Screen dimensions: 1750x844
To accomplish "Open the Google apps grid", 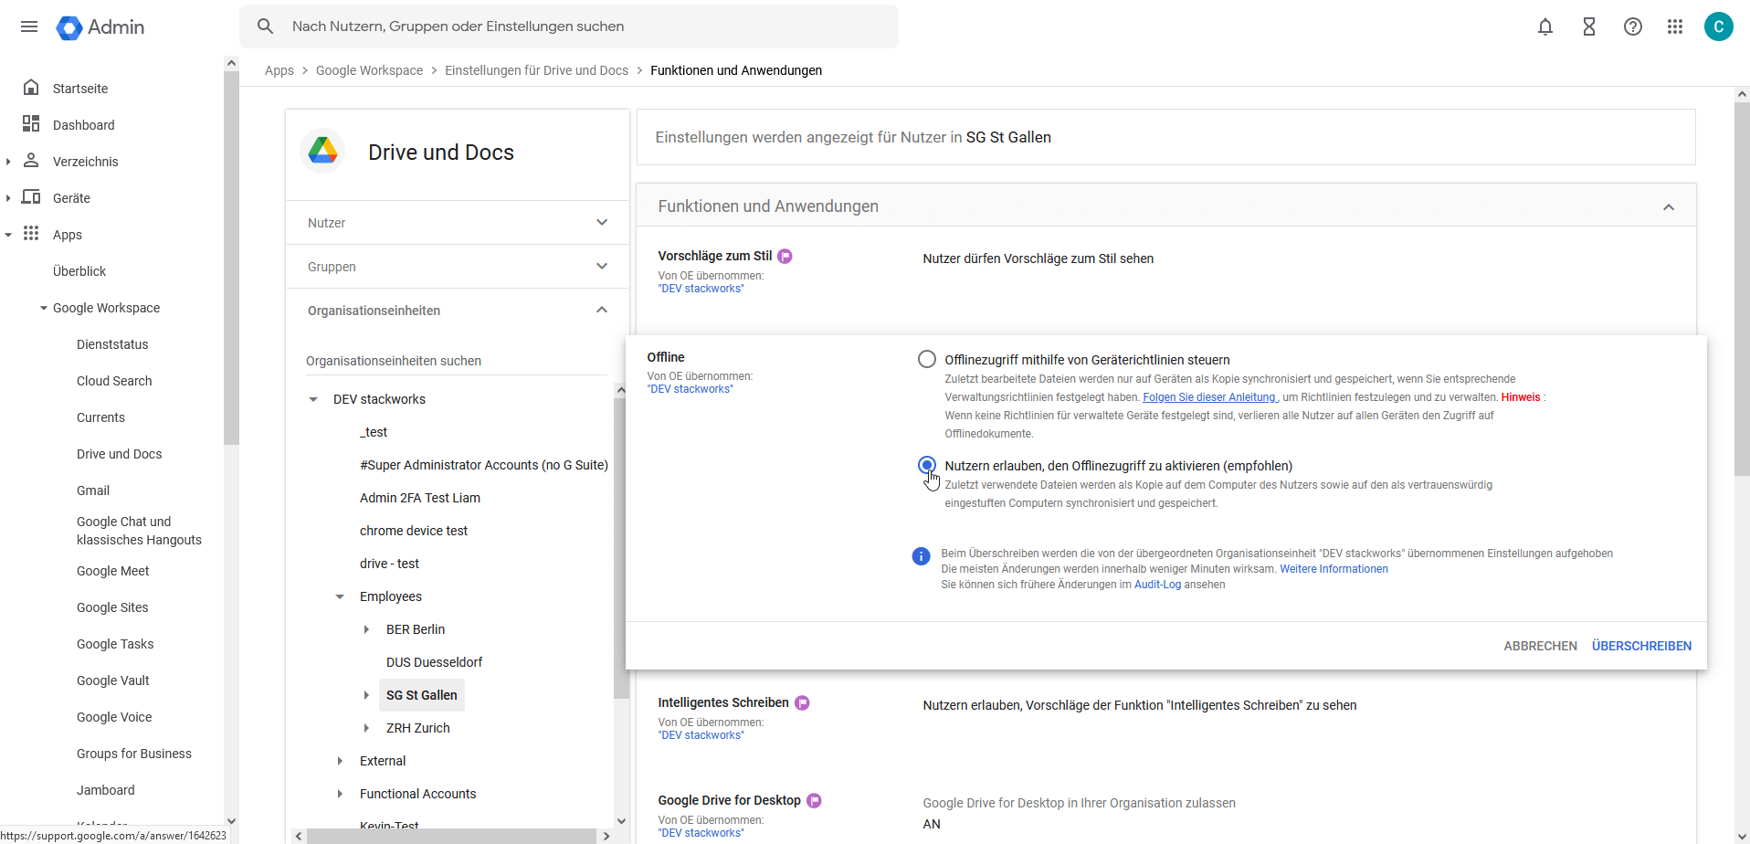I will coord(1675,26).
